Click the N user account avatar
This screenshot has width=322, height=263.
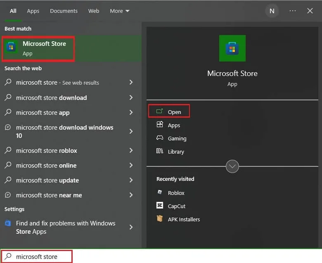272,11
